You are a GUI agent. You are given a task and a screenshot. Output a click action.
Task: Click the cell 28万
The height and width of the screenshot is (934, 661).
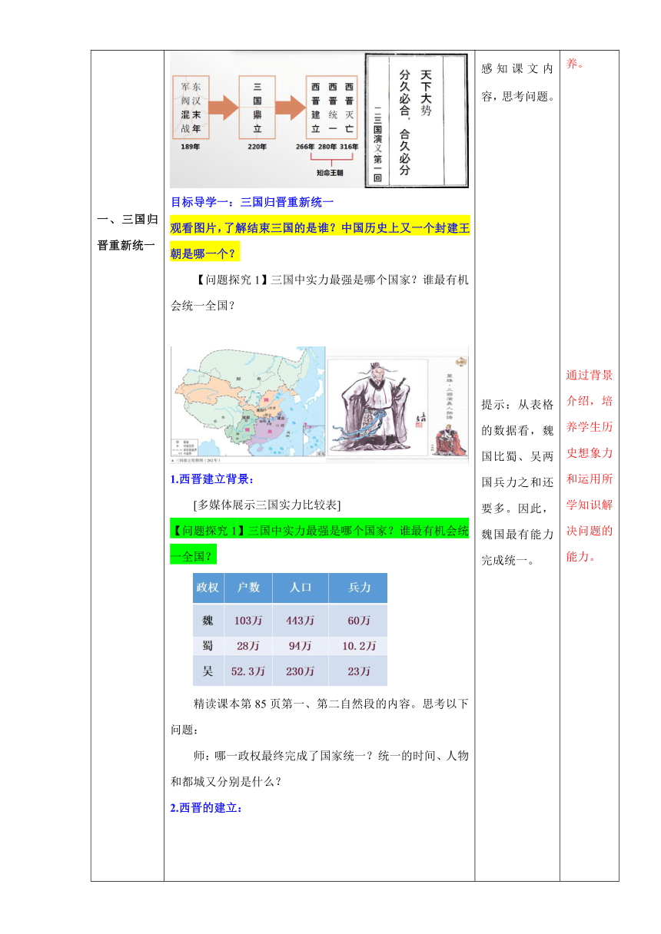pyautogui.click(x=248, y=646)
